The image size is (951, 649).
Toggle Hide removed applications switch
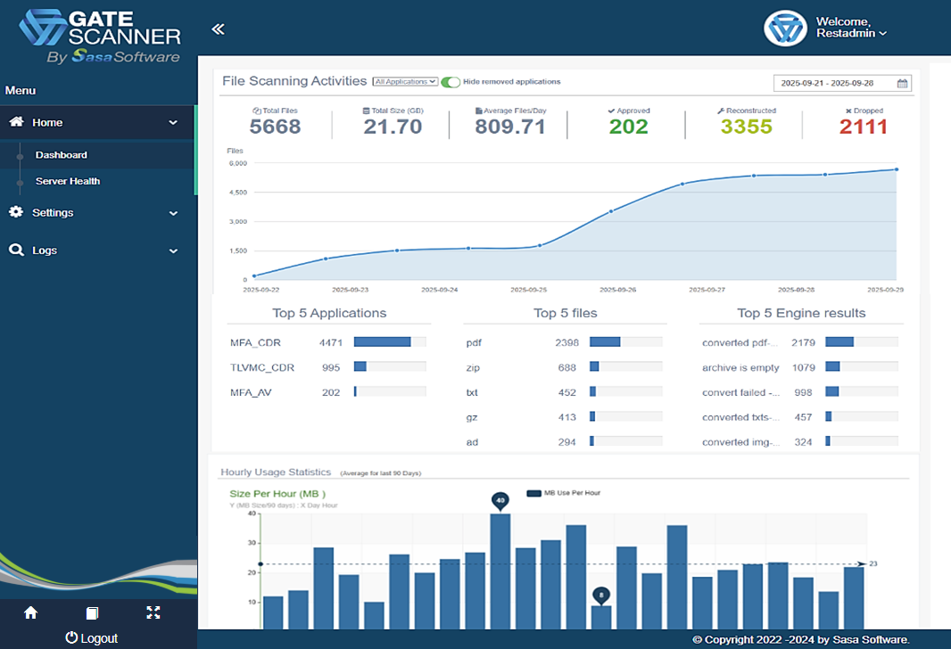tap(451, 82)
